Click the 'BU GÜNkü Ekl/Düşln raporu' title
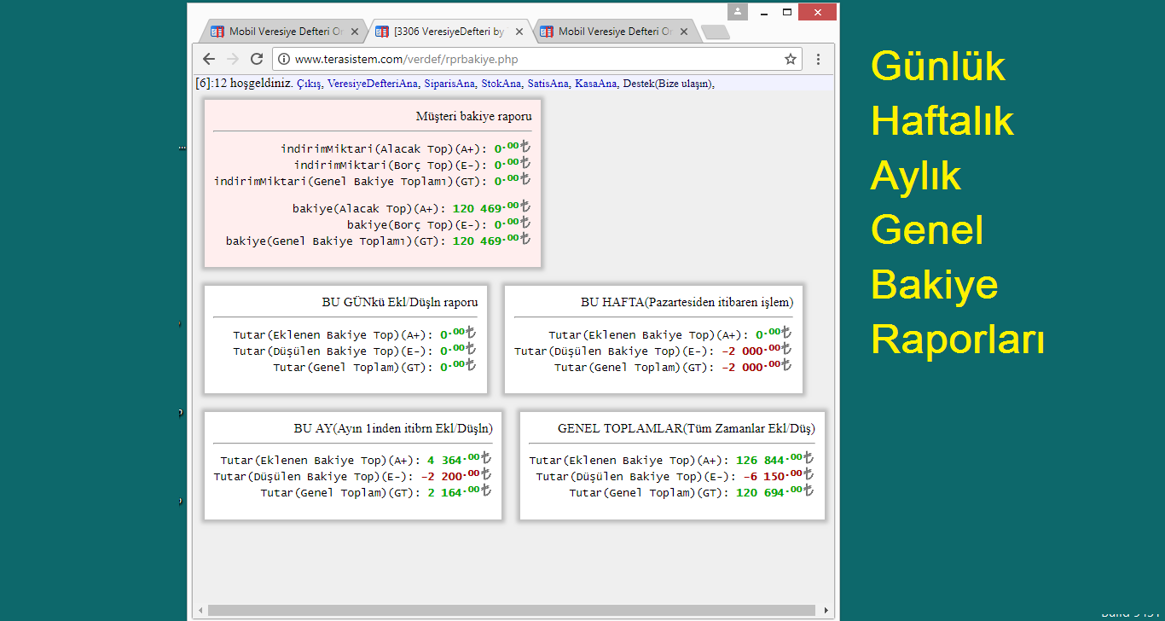Screen dimensions: 1165x621 [400, 302]
